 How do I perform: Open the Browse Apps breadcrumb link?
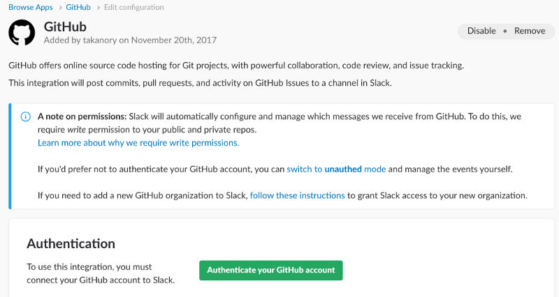click(x=31, y=7)
